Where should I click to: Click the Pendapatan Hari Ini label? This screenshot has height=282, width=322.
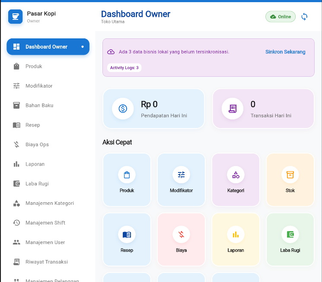pyautogui.click(x=164, y=116)
